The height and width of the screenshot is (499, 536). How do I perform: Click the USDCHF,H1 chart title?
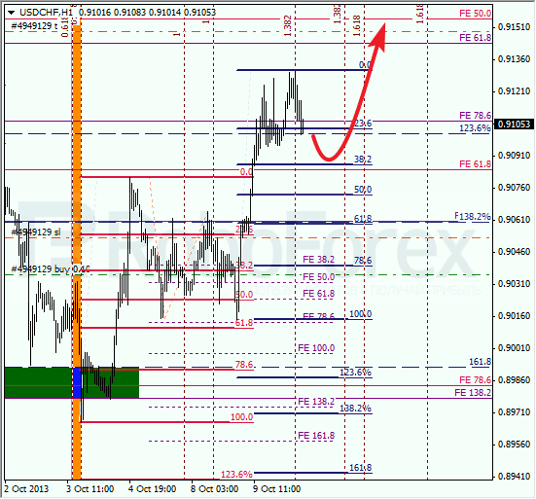coord(46,13)
